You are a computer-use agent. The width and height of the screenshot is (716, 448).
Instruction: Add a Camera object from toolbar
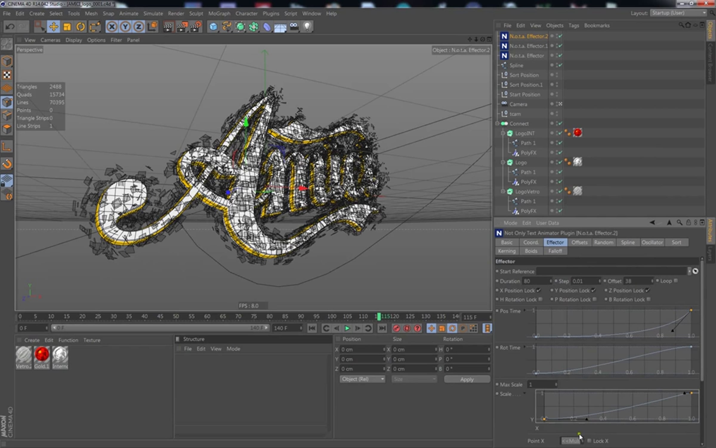[x=294, y=27]
